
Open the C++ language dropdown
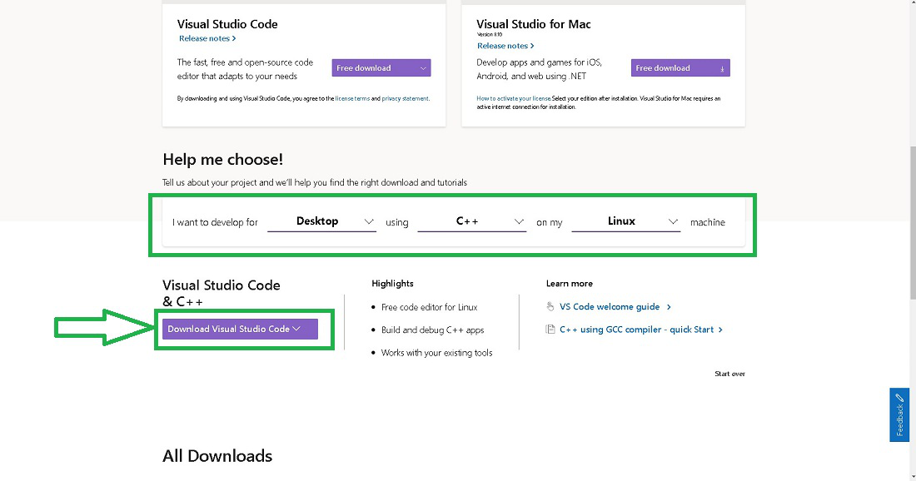[471, 221]
